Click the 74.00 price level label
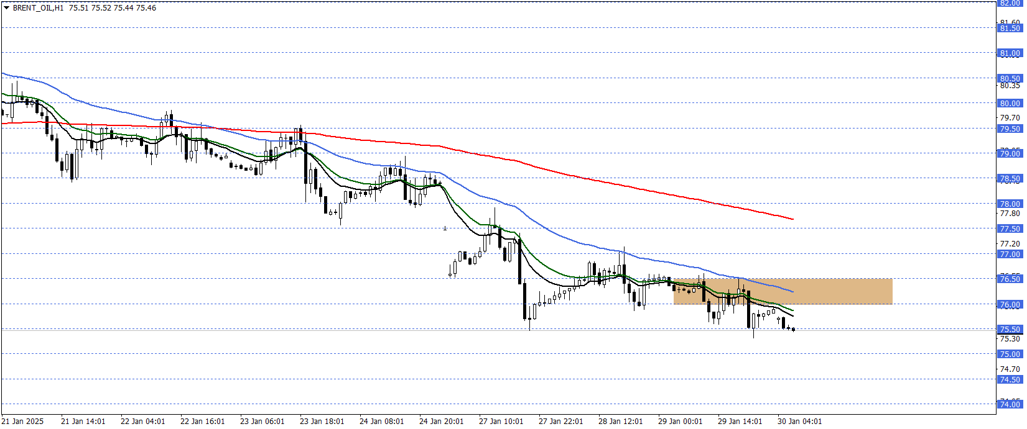Viewport: 1027px width, 429px height. click(x=1010, y=405)
